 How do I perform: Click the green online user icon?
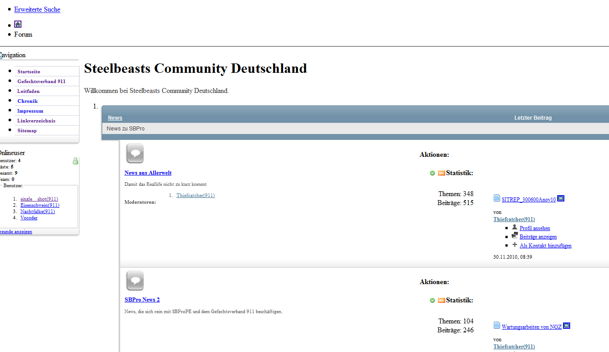[75, 161]
